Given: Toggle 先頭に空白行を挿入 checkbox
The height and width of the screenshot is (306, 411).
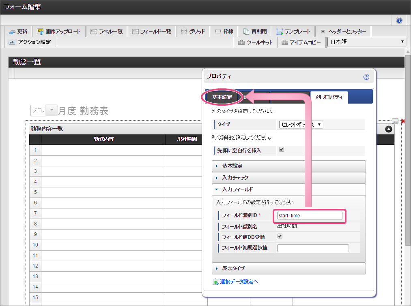Looking at the screenshot, I should [282, 150].
